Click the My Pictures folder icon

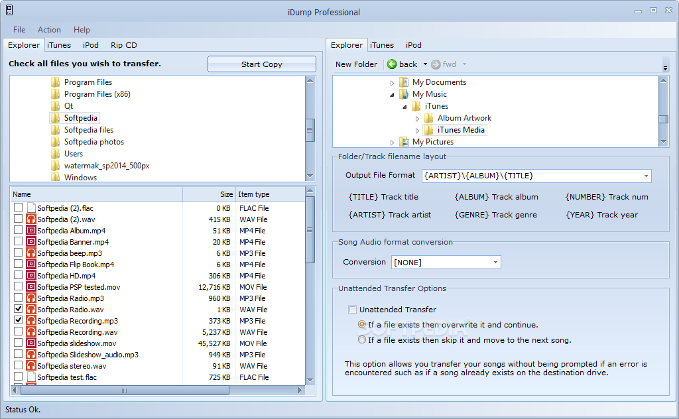404,142
